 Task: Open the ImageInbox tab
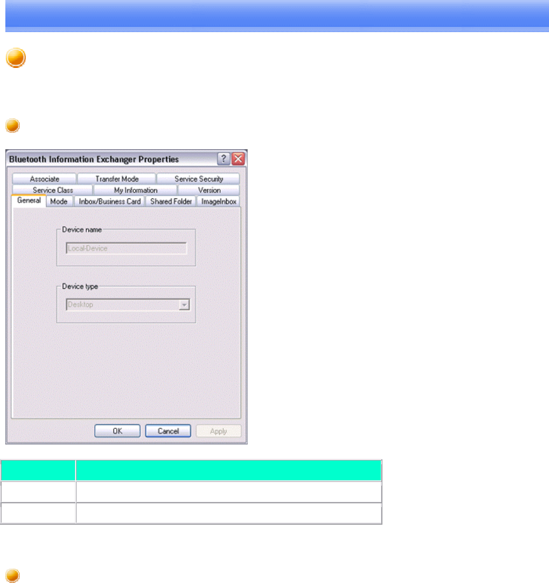(x=219, y=202)
